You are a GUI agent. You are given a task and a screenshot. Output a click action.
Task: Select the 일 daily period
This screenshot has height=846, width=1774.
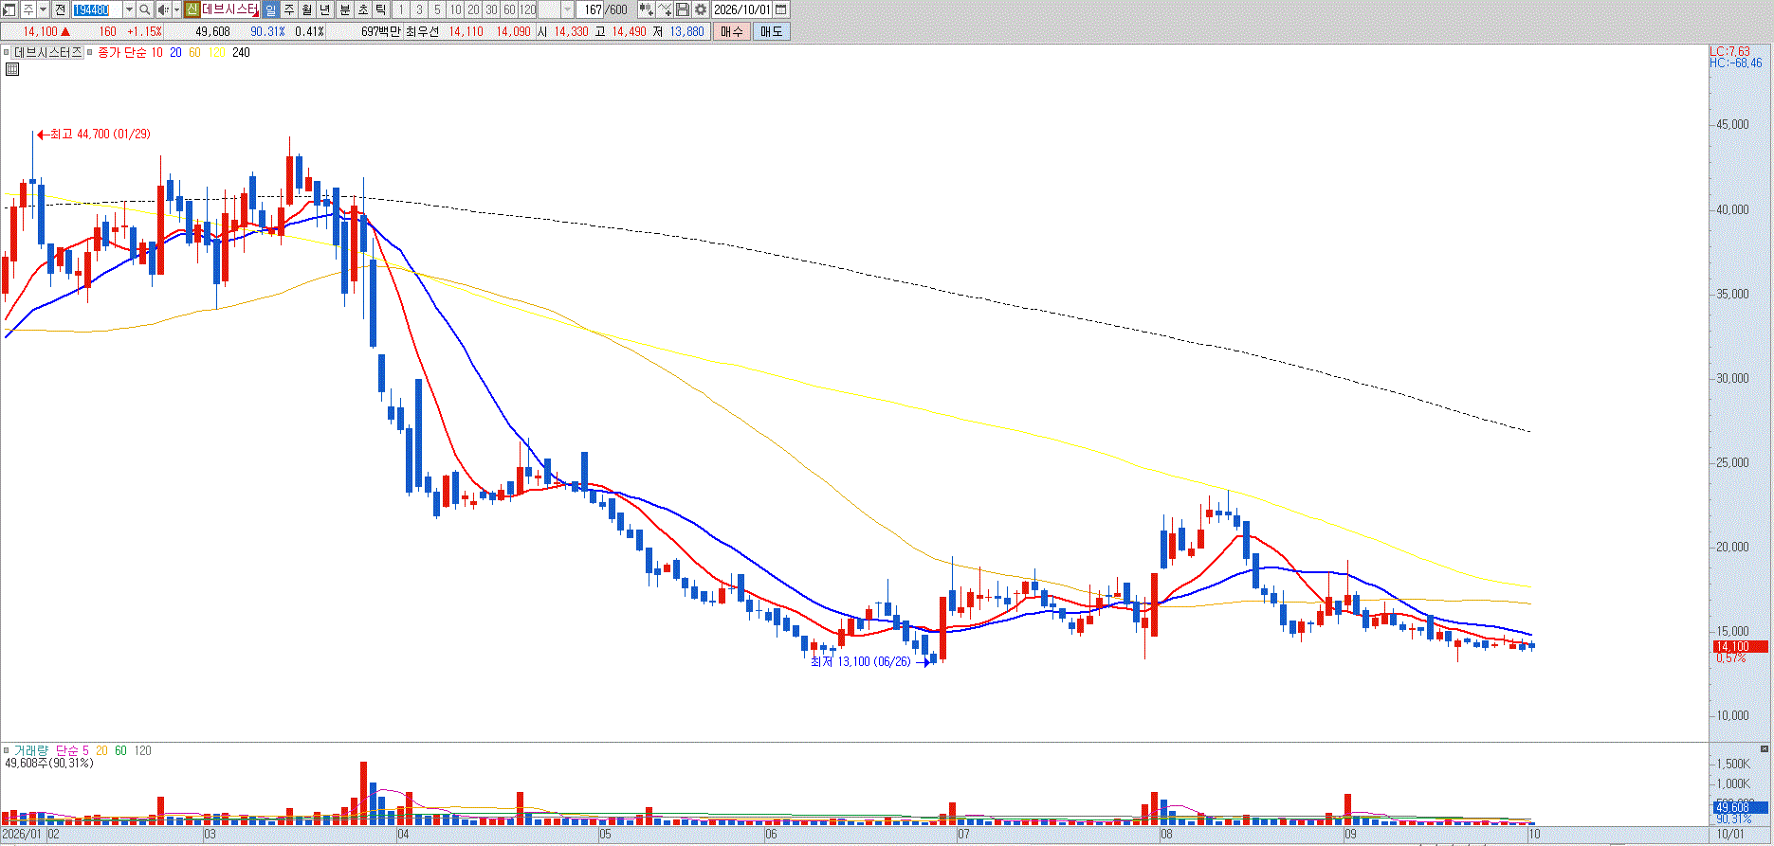271,9
